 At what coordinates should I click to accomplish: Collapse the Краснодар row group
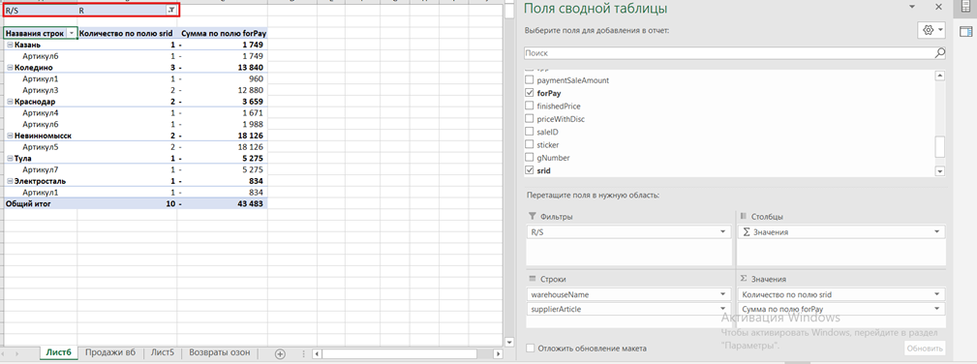pos(10,102)
